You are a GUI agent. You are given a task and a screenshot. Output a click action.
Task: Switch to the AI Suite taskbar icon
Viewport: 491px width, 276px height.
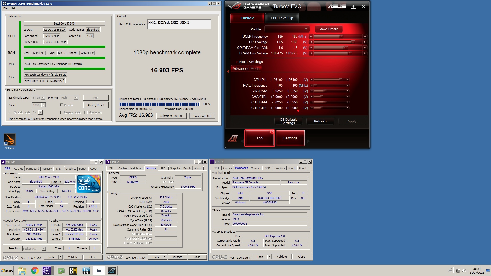111,271
